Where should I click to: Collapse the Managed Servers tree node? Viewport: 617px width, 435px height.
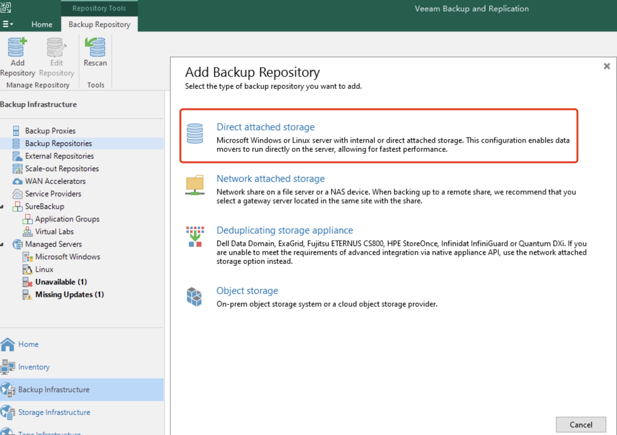click(2, 245)
